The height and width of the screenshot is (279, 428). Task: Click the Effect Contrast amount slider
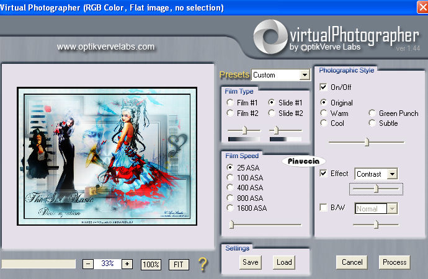click(x=376, y=188)
